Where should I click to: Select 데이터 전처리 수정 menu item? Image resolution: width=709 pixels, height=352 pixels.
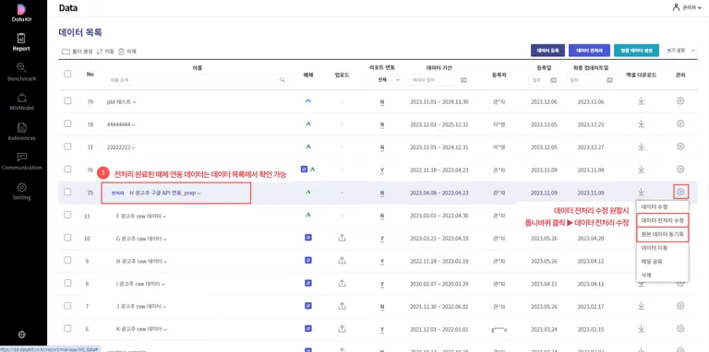[663, 220]
